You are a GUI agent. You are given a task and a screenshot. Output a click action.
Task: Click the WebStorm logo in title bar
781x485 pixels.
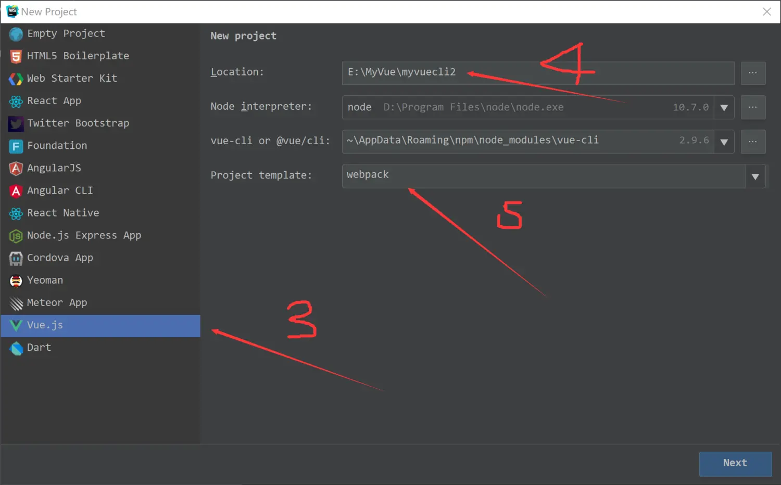(12, 11)
